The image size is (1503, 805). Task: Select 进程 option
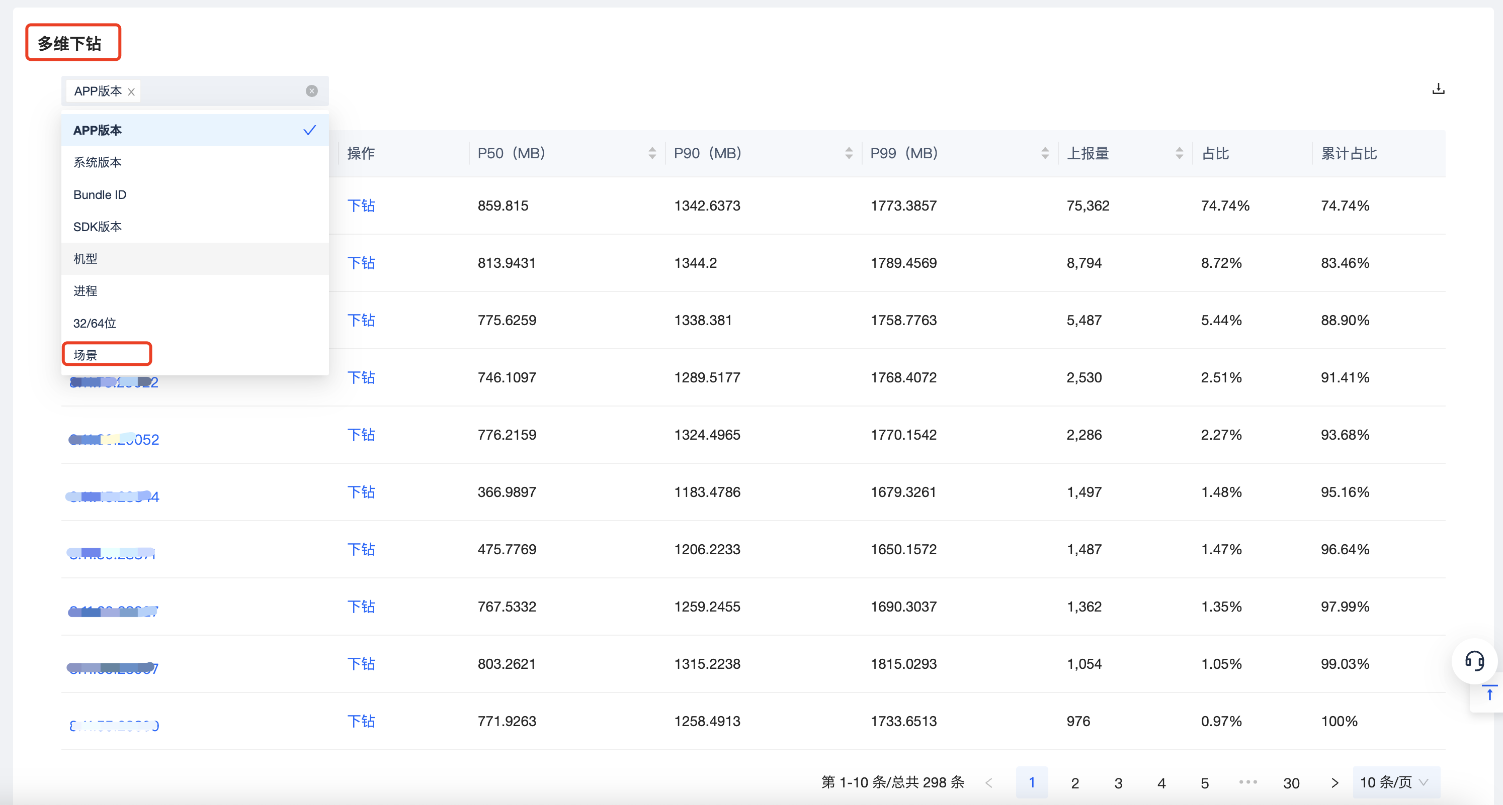(x=195, y=291)
